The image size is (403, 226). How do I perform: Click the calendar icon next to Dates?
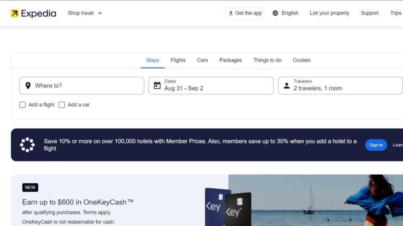point(157,85)
